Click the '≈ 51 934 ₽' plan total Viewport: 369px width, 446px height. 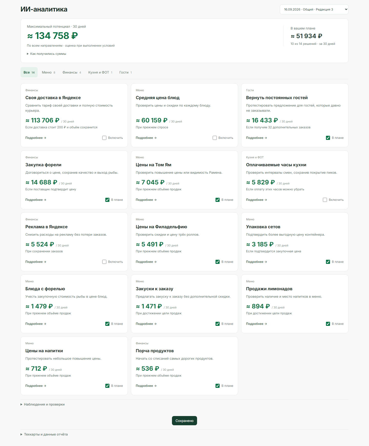tap(306, 36)
